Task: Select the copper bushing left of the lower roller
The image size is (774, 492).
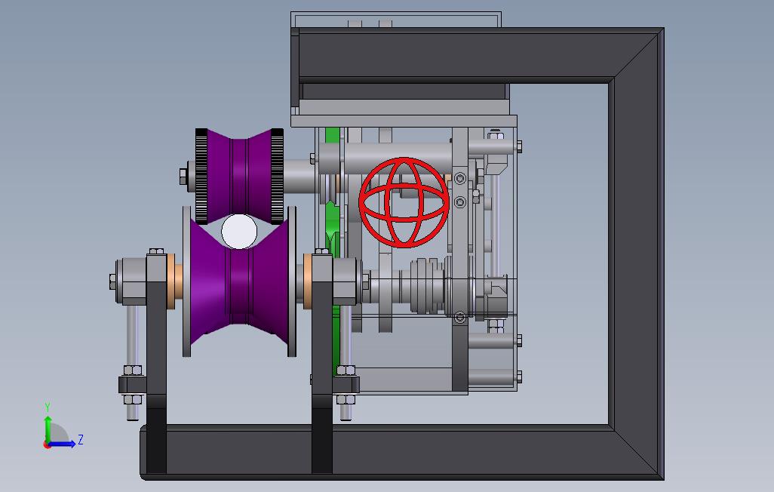Action: 171,281
